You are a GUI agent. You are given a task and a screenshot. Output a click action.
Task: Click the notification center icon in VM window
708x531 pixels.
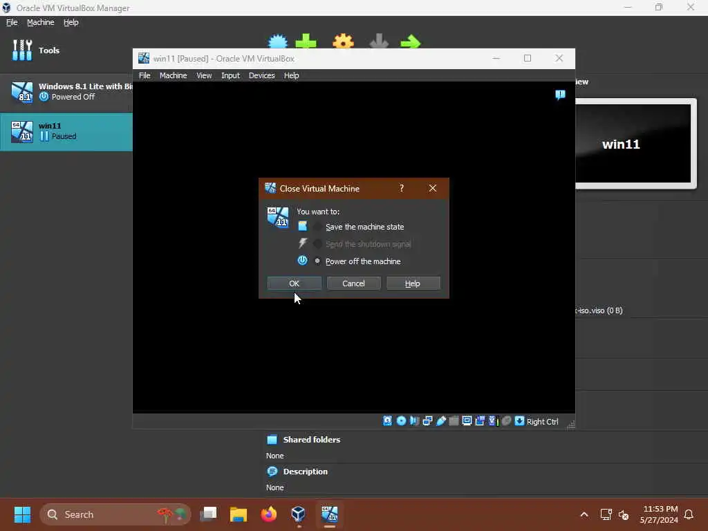coord(560,95)
